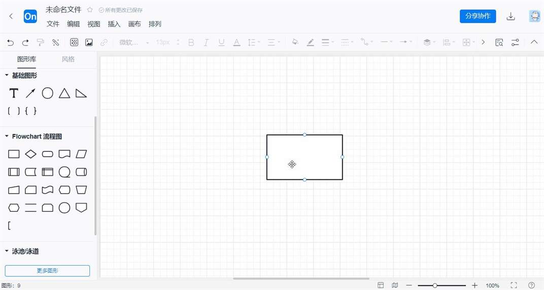Click the download icon

click(x=511, y=16)
